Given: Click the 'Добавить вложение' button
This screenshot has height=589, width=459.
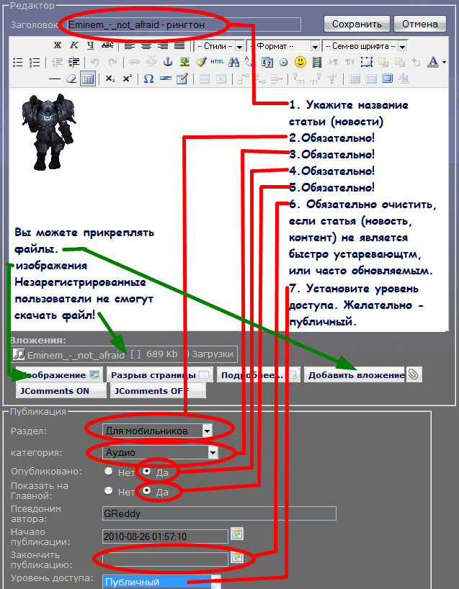Looking at the screenshot, I should [354, 374].
